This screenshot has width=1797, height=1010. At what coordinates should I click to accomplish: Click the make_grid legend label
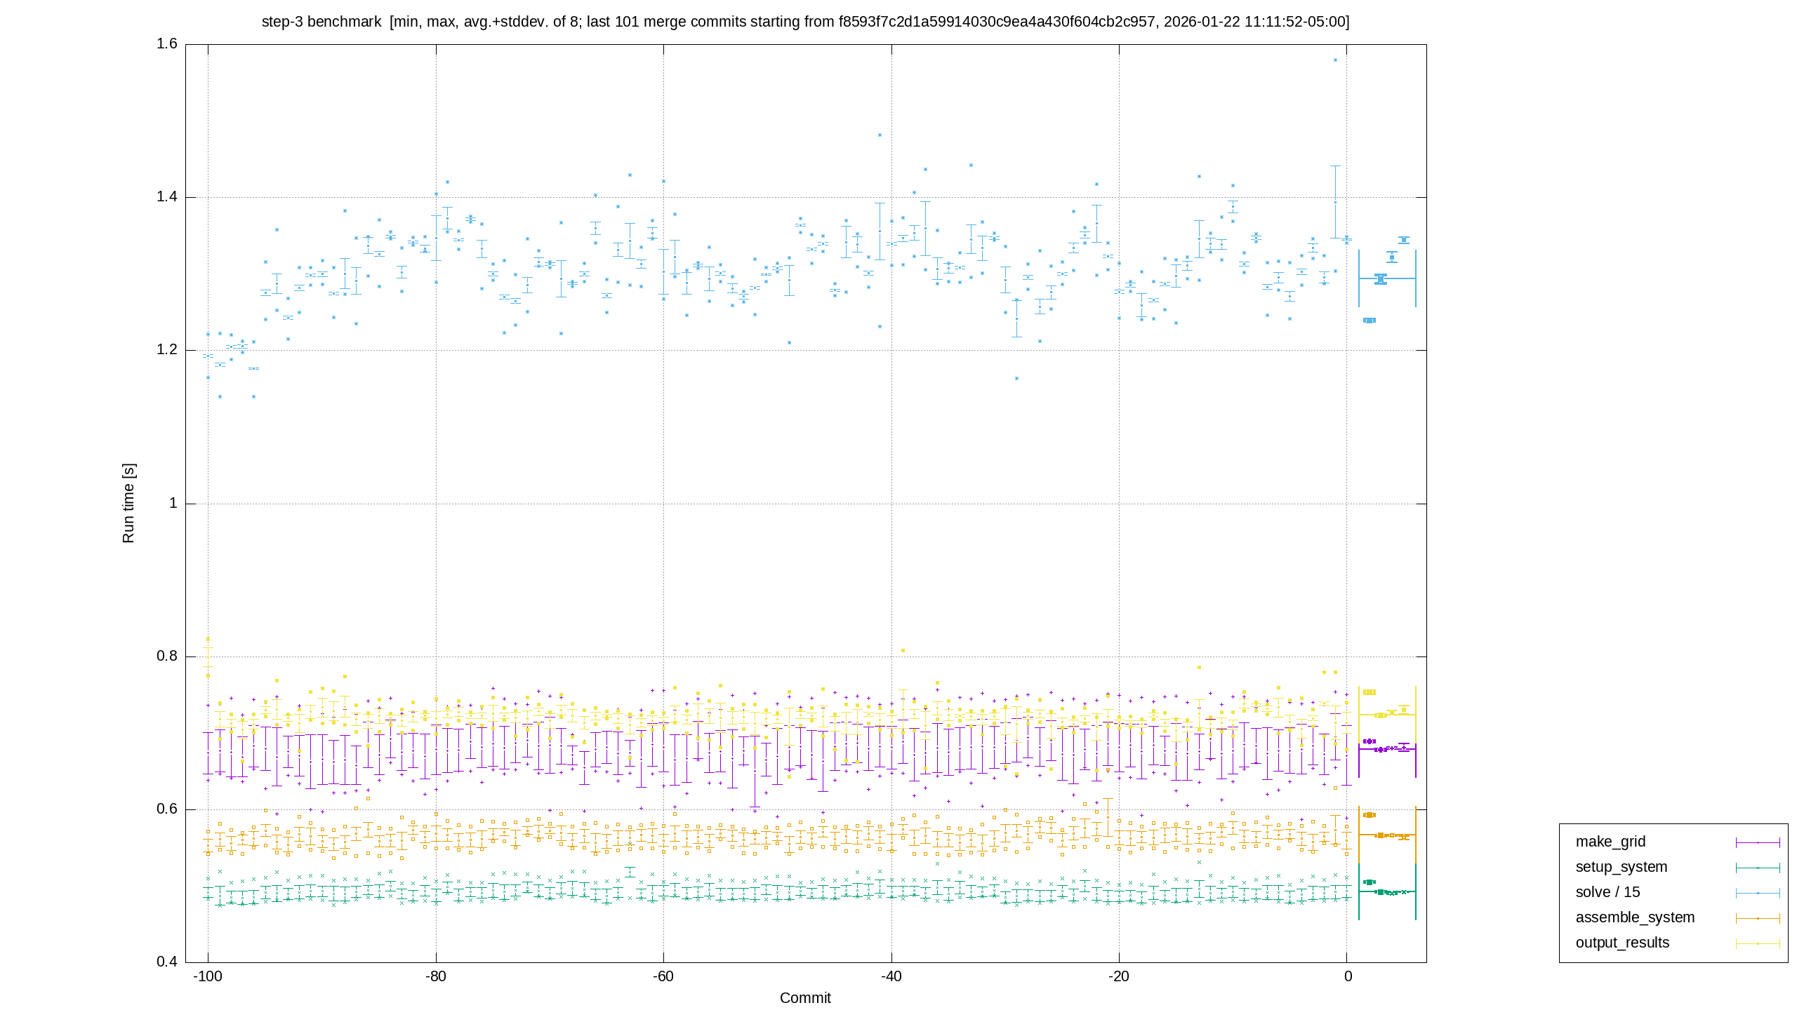(x=1610, y=842)
